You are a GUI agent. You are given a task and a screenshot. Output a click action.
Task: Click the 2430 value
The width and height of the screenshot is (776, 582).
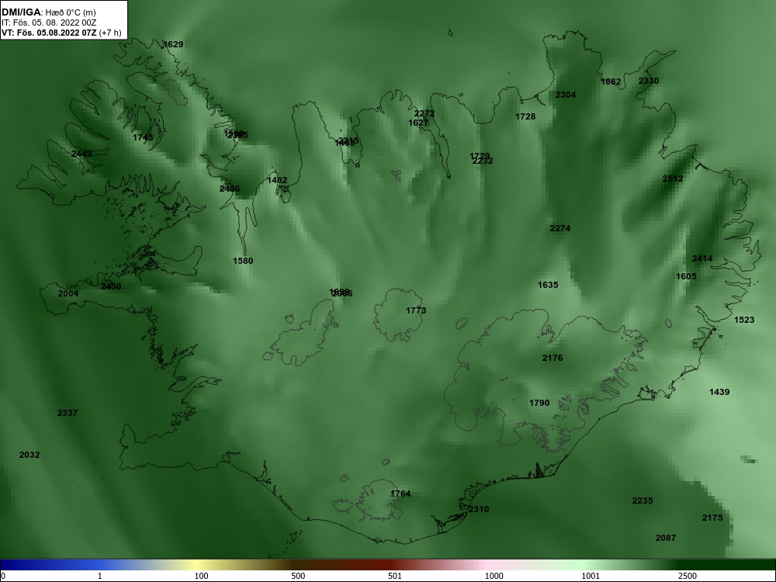tap(111, 286)
